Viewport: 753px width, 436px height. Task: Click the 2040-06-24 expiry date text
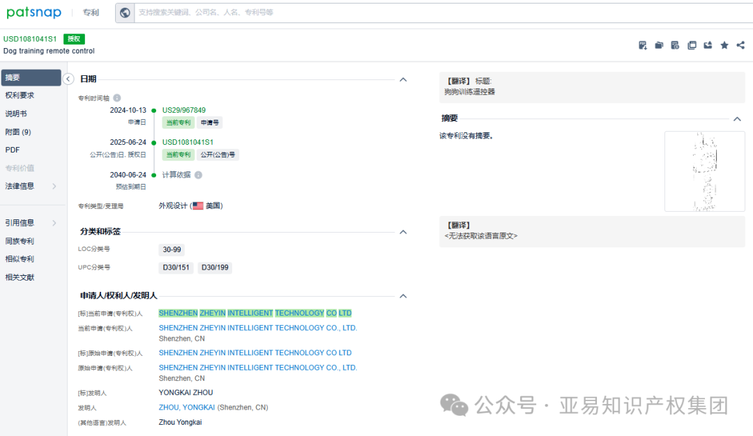click(128, 175)
